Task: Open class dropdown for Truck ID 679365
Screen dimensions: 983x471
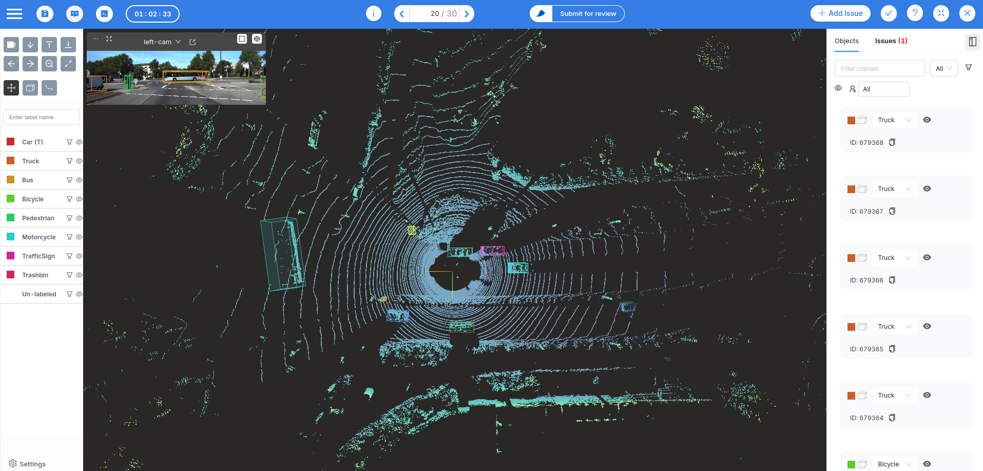Action: [x=895, y=327]
